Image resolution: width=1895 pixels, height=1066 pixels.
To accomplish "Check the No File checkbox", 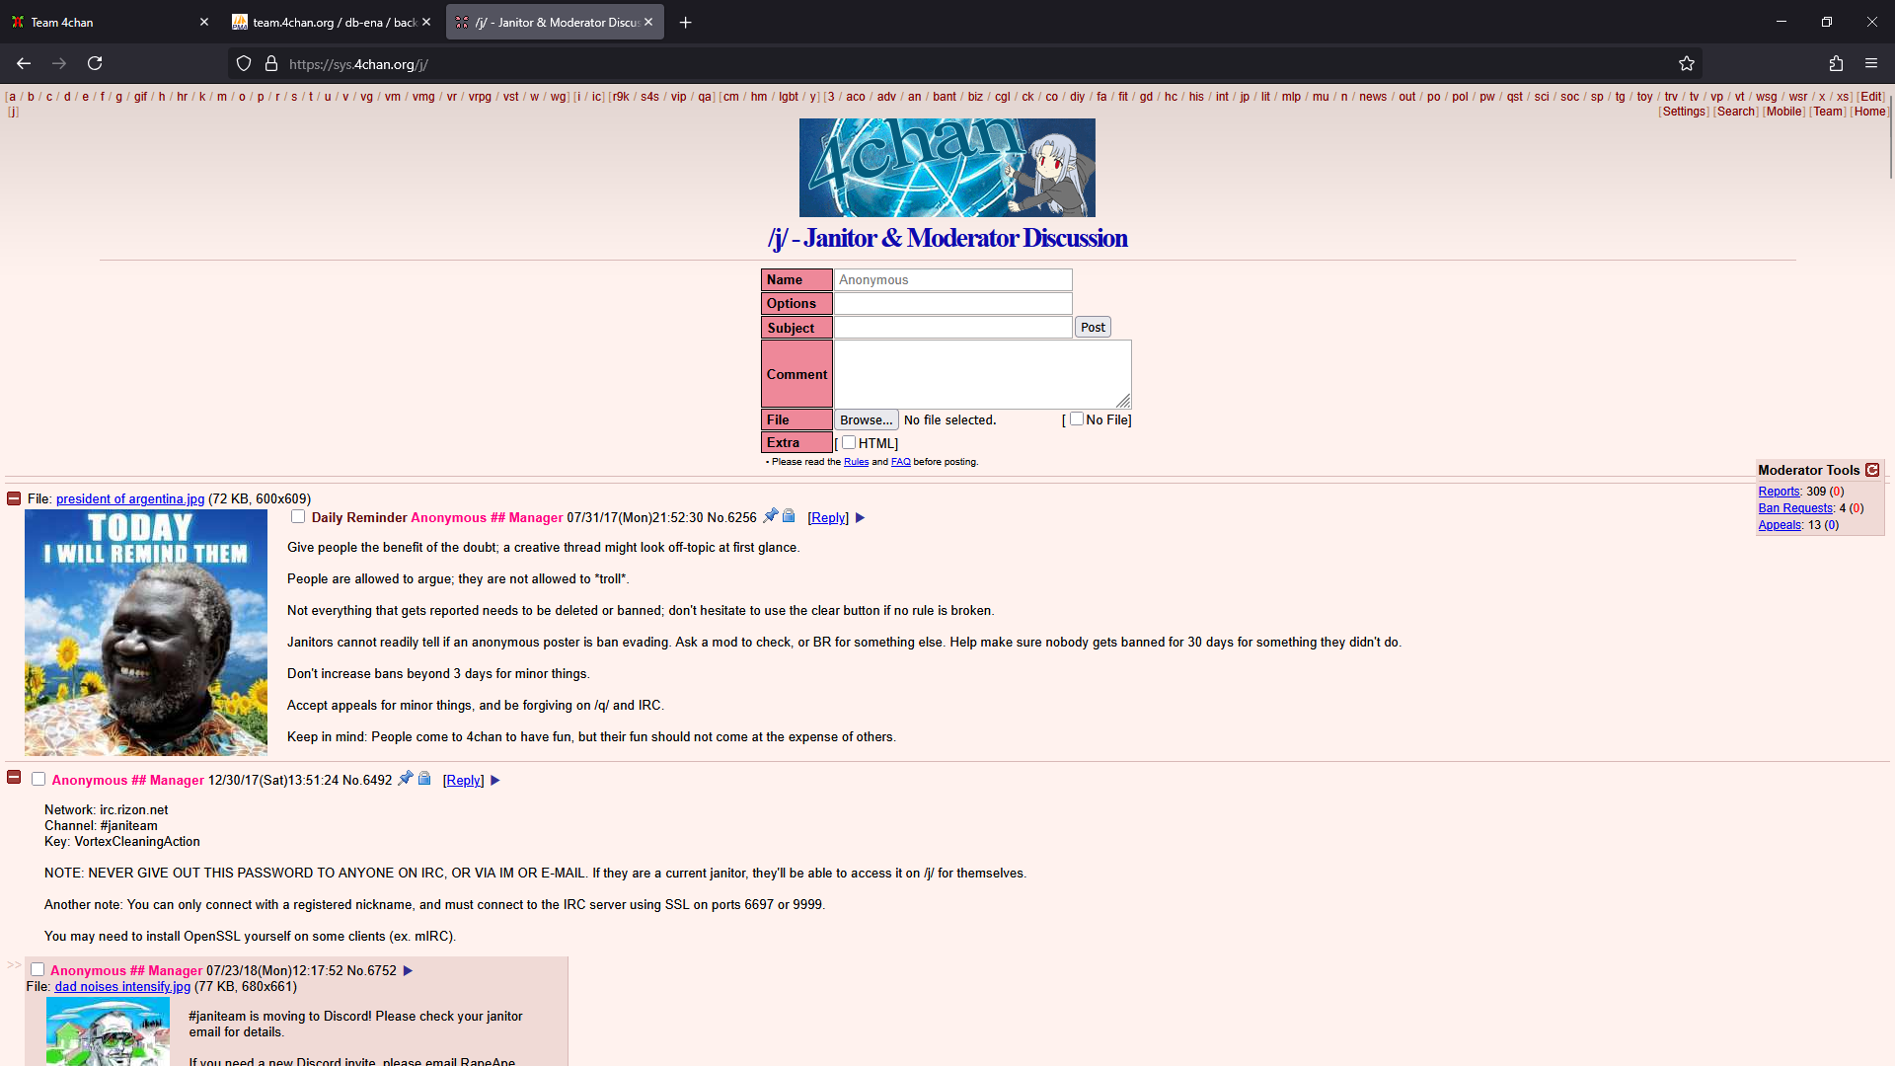I will [x=1077, y=419].
